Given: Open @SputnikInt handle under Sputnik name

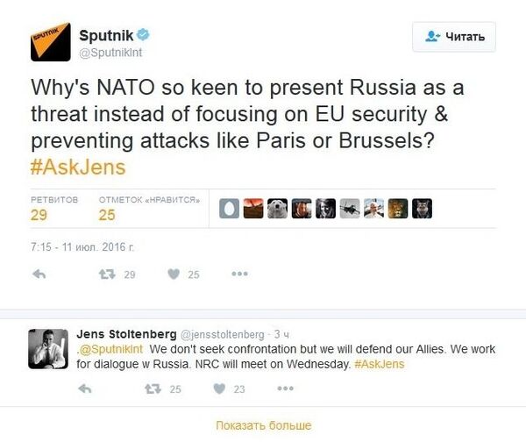Looking at the screenshot, I should point(110,53).
